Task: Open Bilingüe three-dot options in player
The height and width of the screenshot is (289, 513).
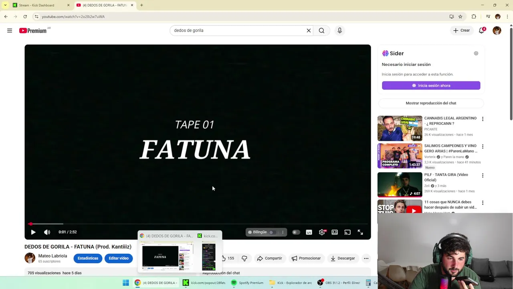Action: [283, 232]
